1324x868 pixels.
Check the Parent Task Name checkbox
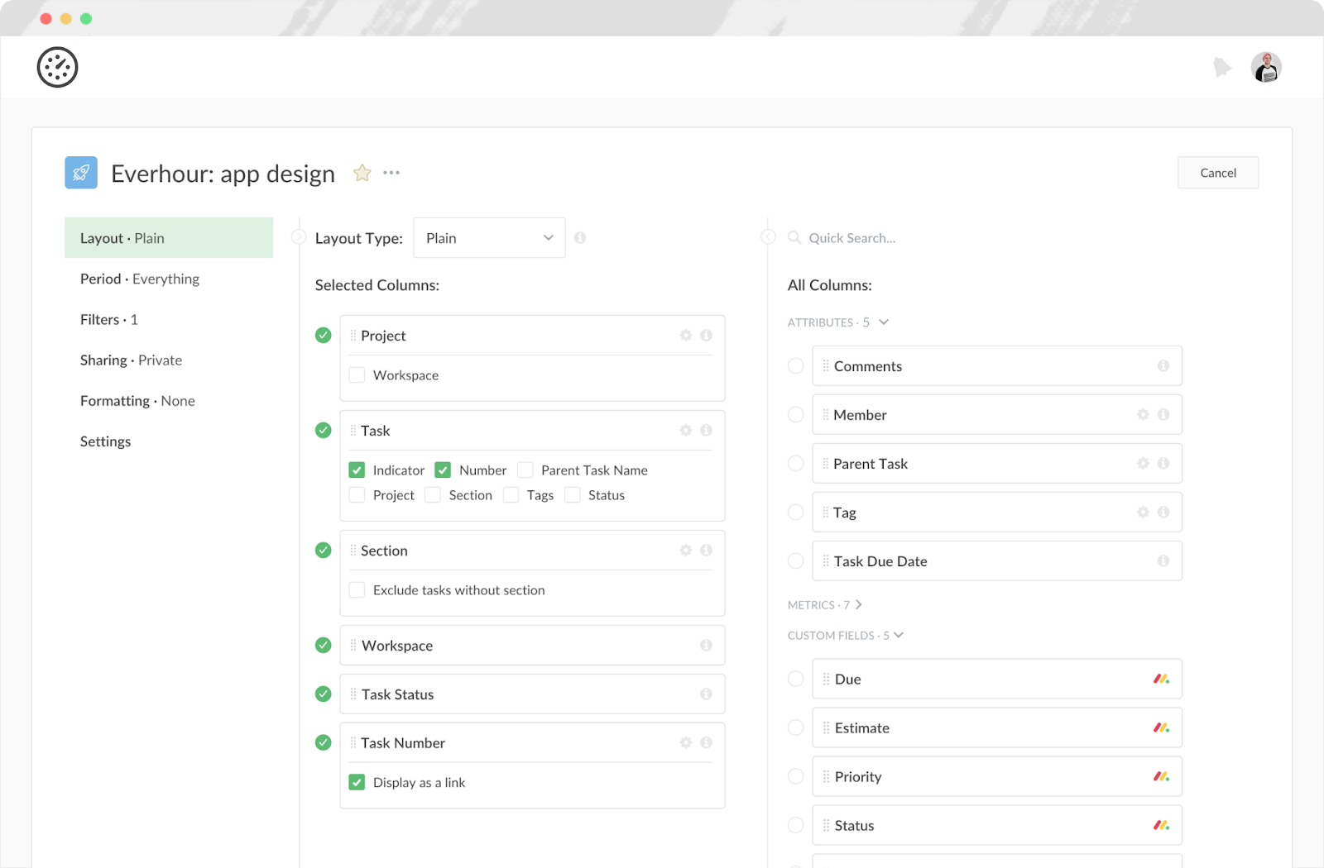(525, 470)
